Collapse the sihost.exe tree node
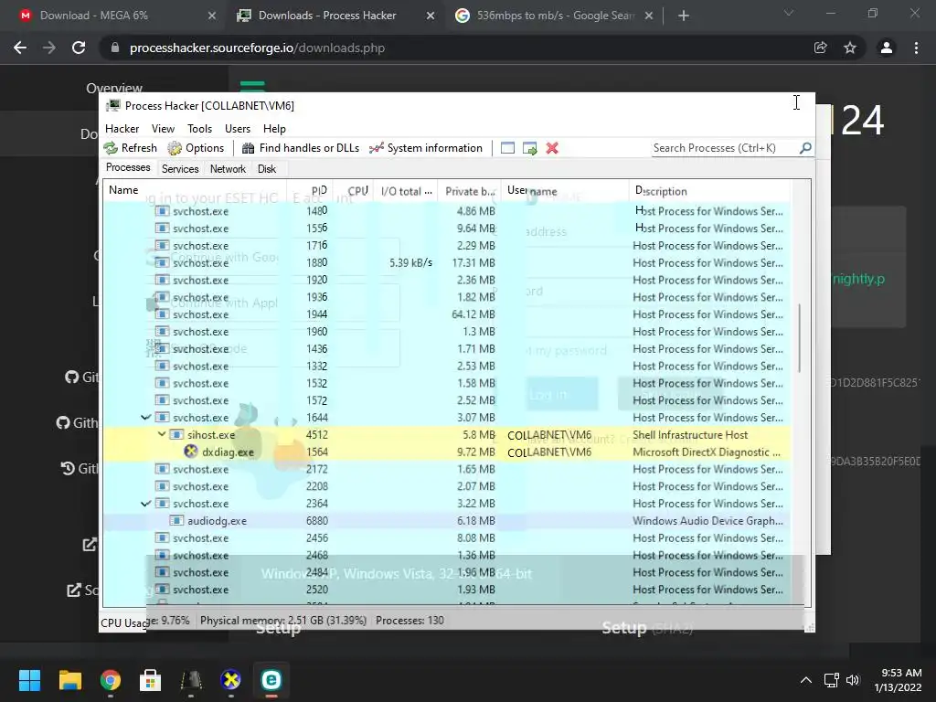 [x=161, y=434]
